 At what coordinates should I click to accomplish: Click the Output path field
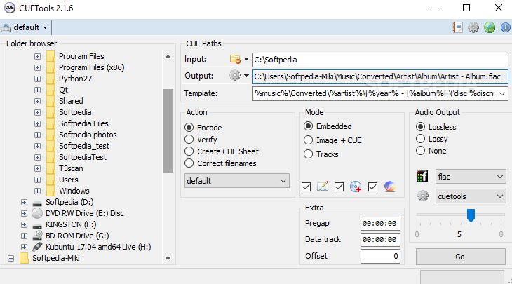pyautogui.click(x=380, y=76)
